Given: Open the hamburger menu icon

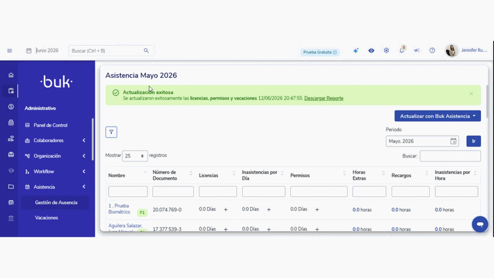Looking at the screenshot, I should click(9, 51).
